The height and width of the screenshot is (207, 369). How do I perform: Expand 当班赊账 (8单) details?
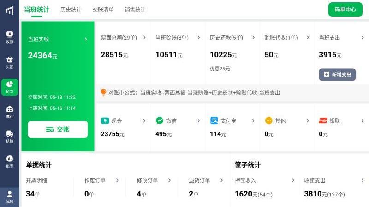[198, 38]
